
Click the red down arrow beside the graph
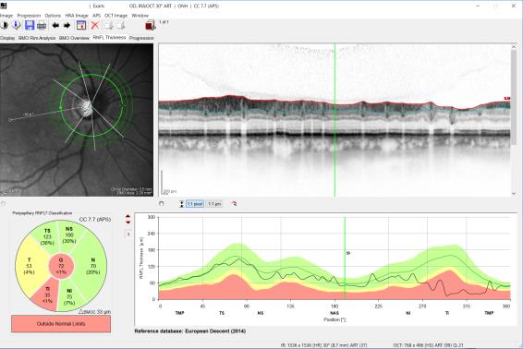pyautogui.click(x=128, y=223)
